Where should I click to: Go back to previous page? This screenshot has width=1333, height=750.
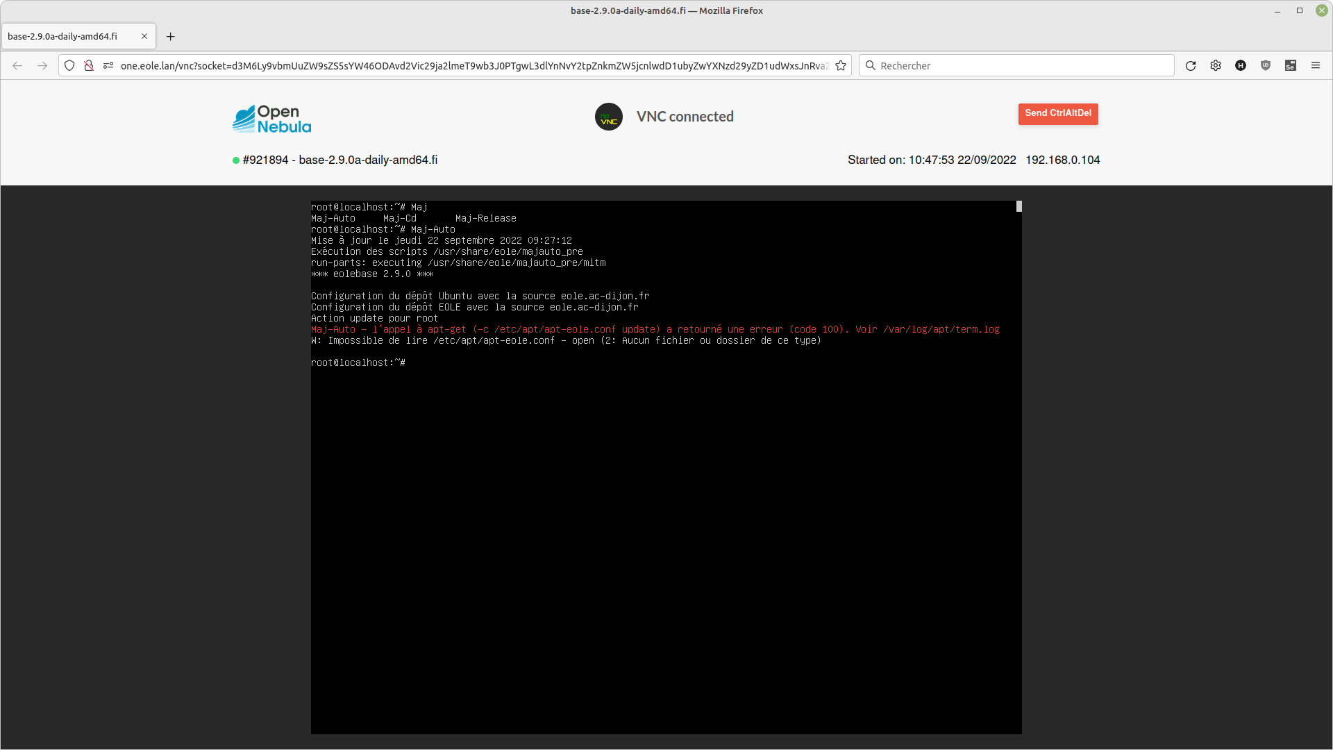pos(17,66)
